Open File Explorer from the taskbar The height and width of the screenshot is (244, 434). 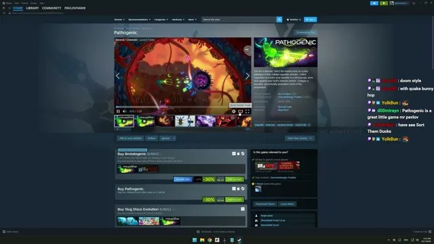point(202,240)
